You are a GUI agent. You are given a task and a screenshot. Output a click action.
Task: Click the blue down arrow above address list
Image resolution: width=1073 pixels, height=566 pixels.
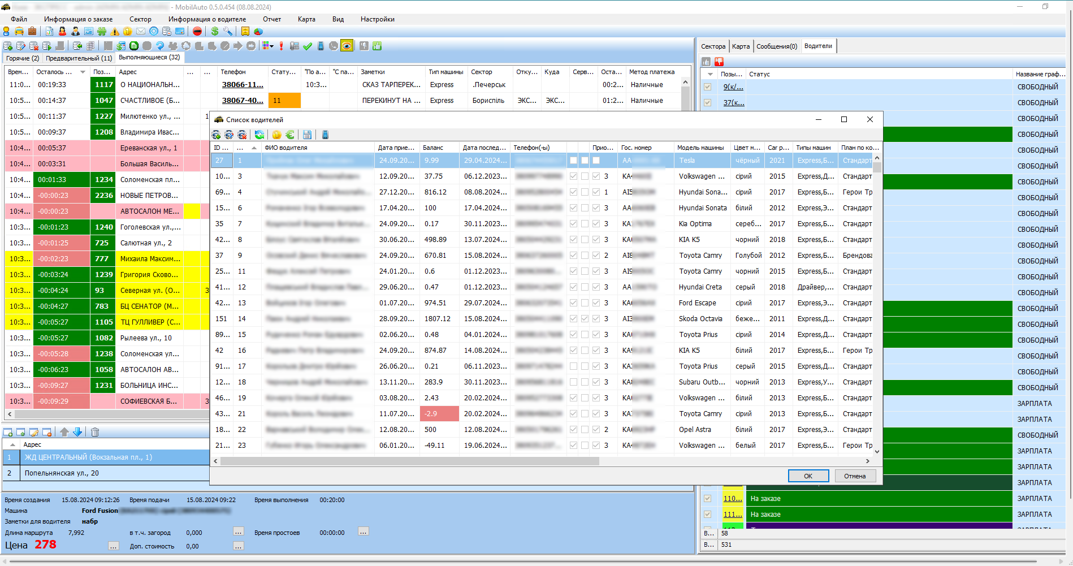pos(77,432)
